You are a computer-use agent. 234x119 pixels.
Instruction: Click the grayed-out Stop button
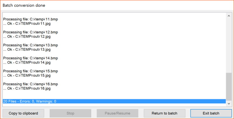[x=70, y=113]
